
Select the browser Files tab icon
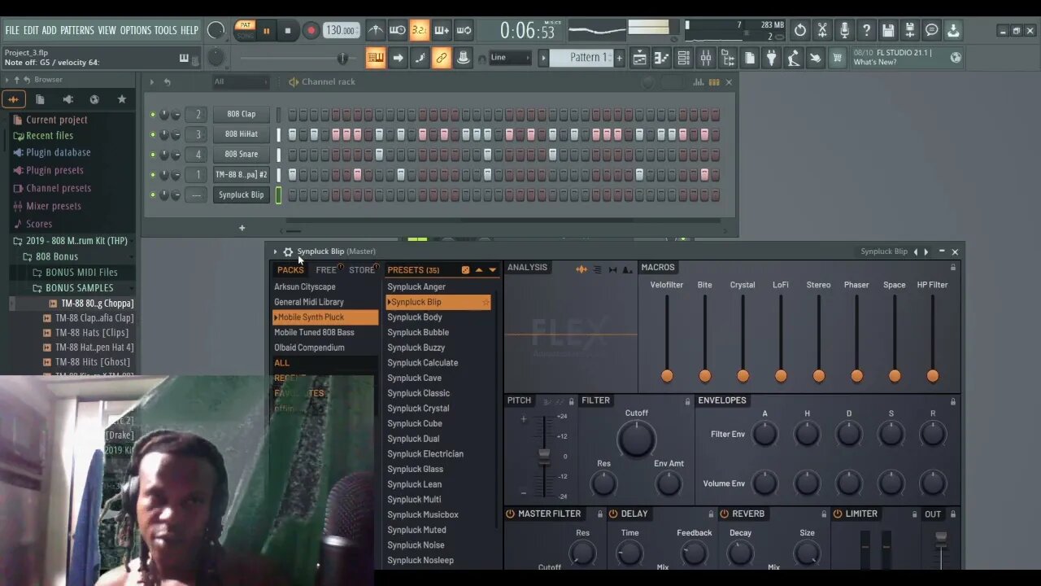40,99
